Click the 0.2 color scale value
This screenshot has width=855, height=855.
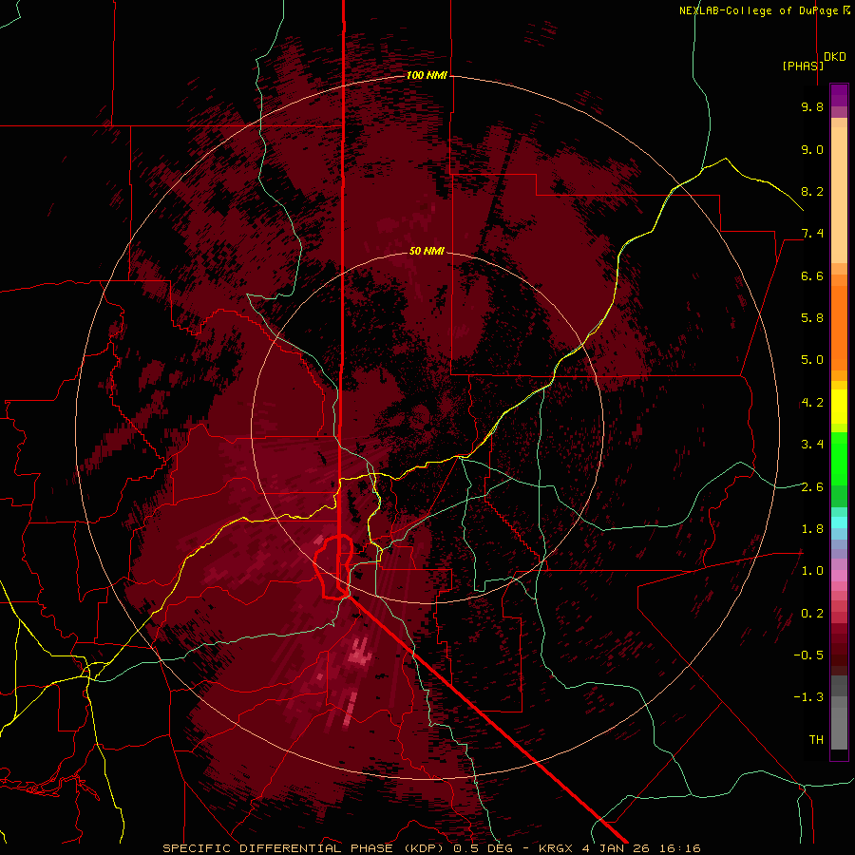point(812,613)
